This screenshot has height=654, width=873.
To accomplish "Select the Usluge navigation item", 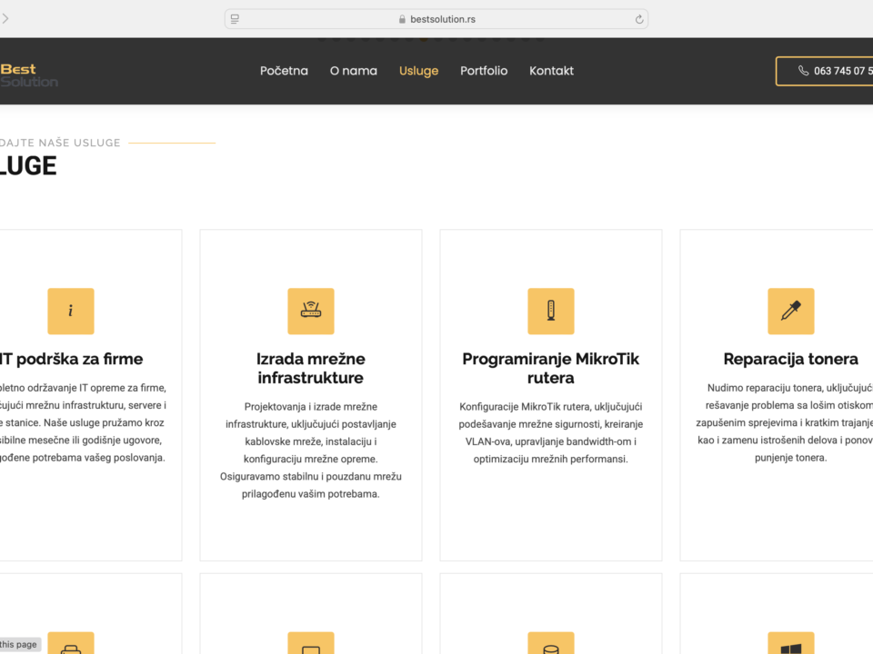I will point(418,71).
